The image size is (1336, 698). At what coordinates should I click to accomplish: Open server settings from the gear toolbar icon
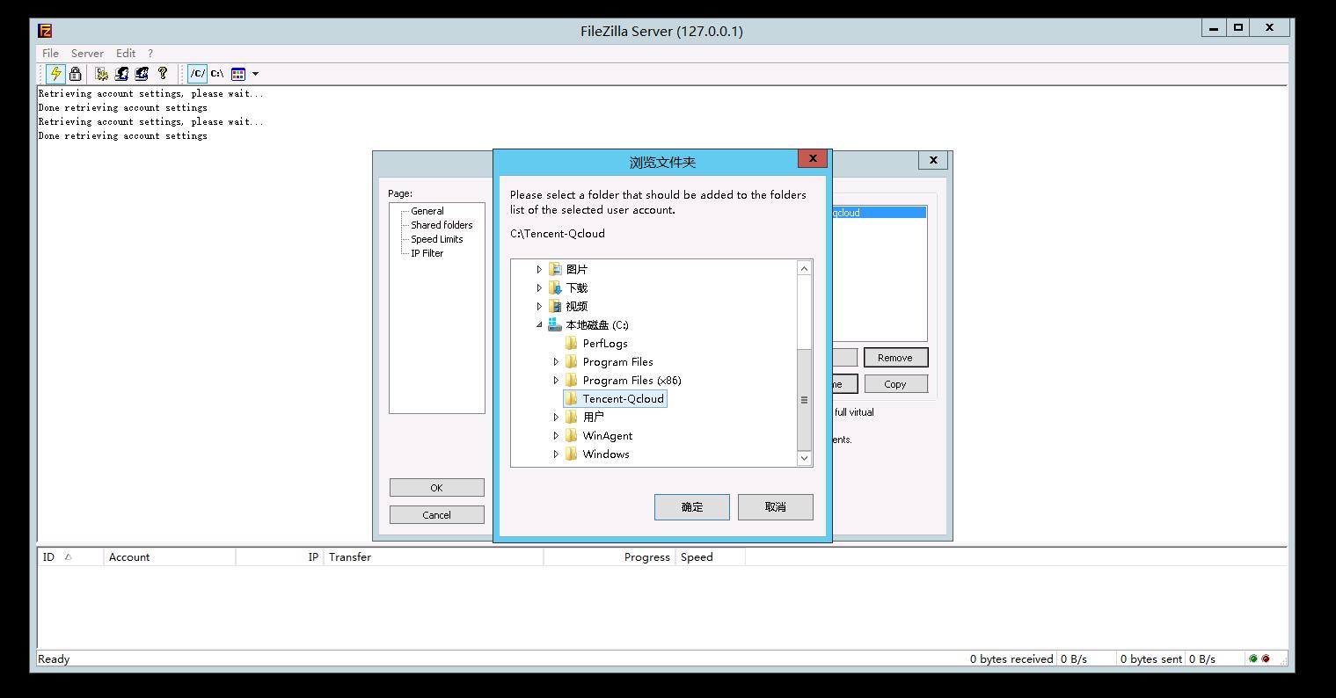click(x=102, y=74)
